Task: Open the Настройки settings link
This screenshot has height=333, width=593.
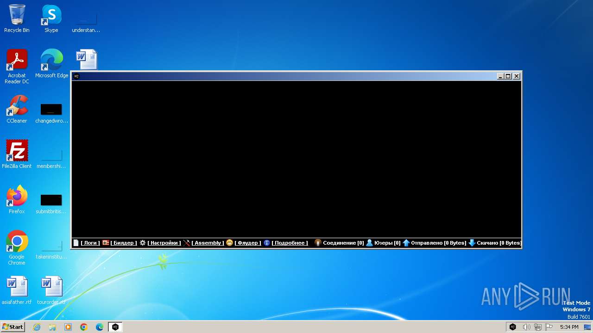Action: (164, 243)
